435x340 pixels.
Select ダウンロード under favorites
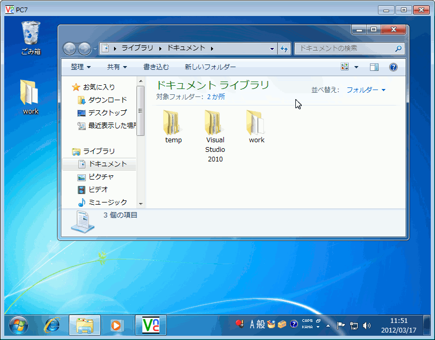pos(107,100)
